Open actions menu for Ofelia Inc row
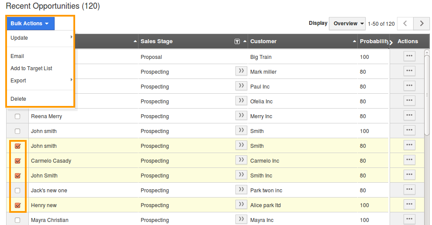The image size is (432, 225). [x=409, y=101]
